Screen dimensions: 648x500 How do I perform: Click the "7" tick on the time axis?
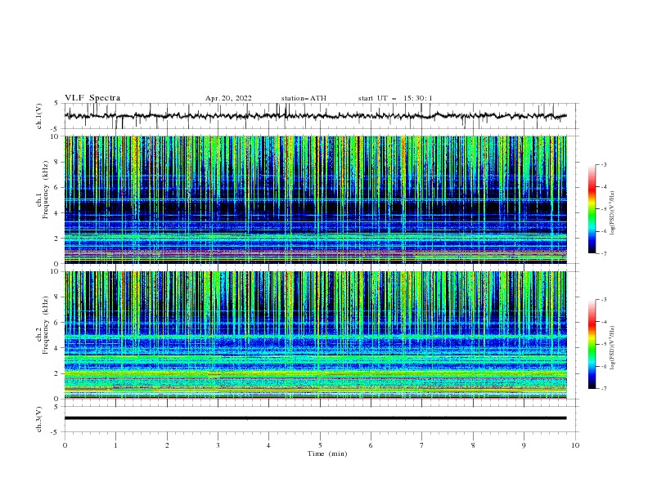point(422,445)
